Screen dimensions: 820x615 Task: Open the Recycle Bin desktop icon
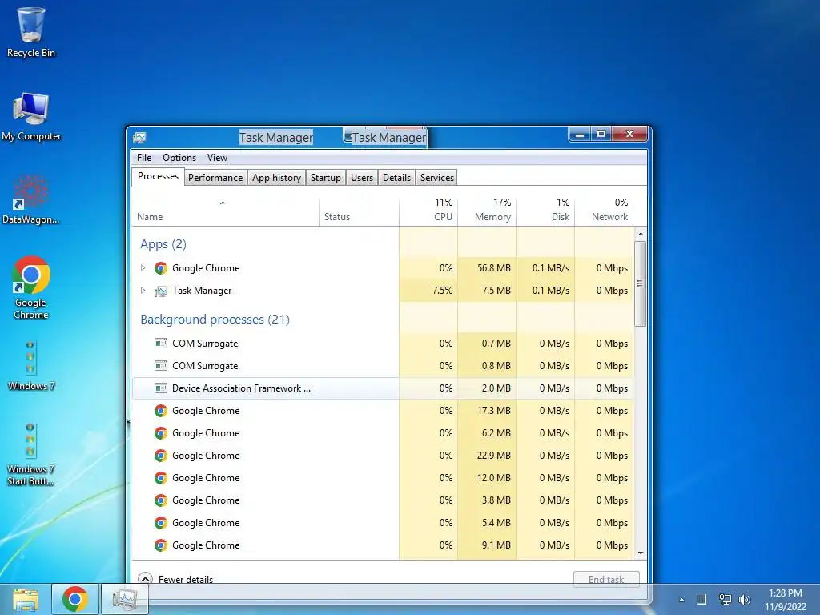(x=31, y=31)
